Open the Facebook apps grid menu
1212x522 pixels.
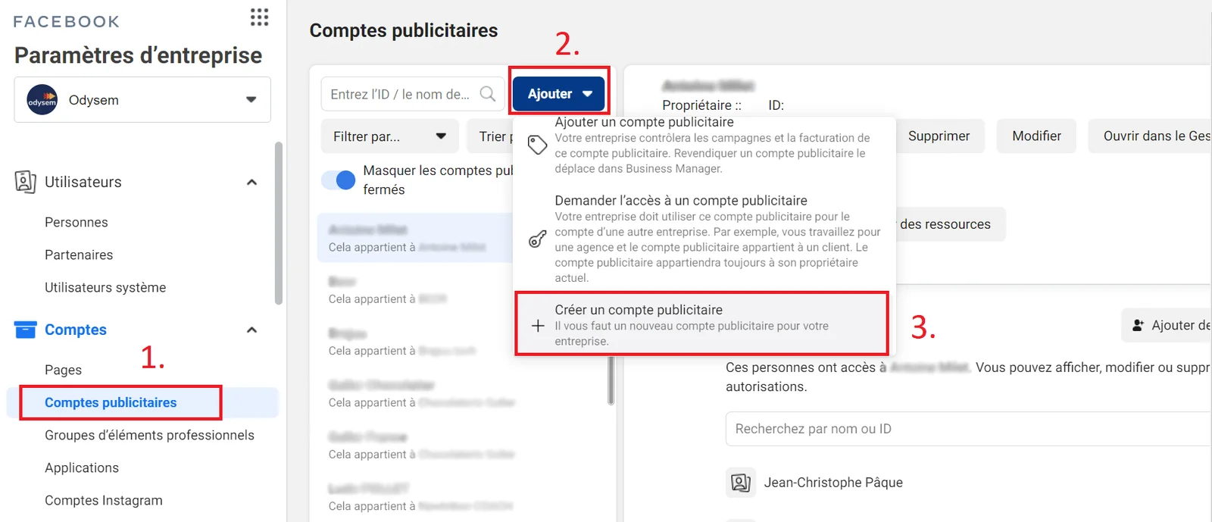(x=259, y=17)
